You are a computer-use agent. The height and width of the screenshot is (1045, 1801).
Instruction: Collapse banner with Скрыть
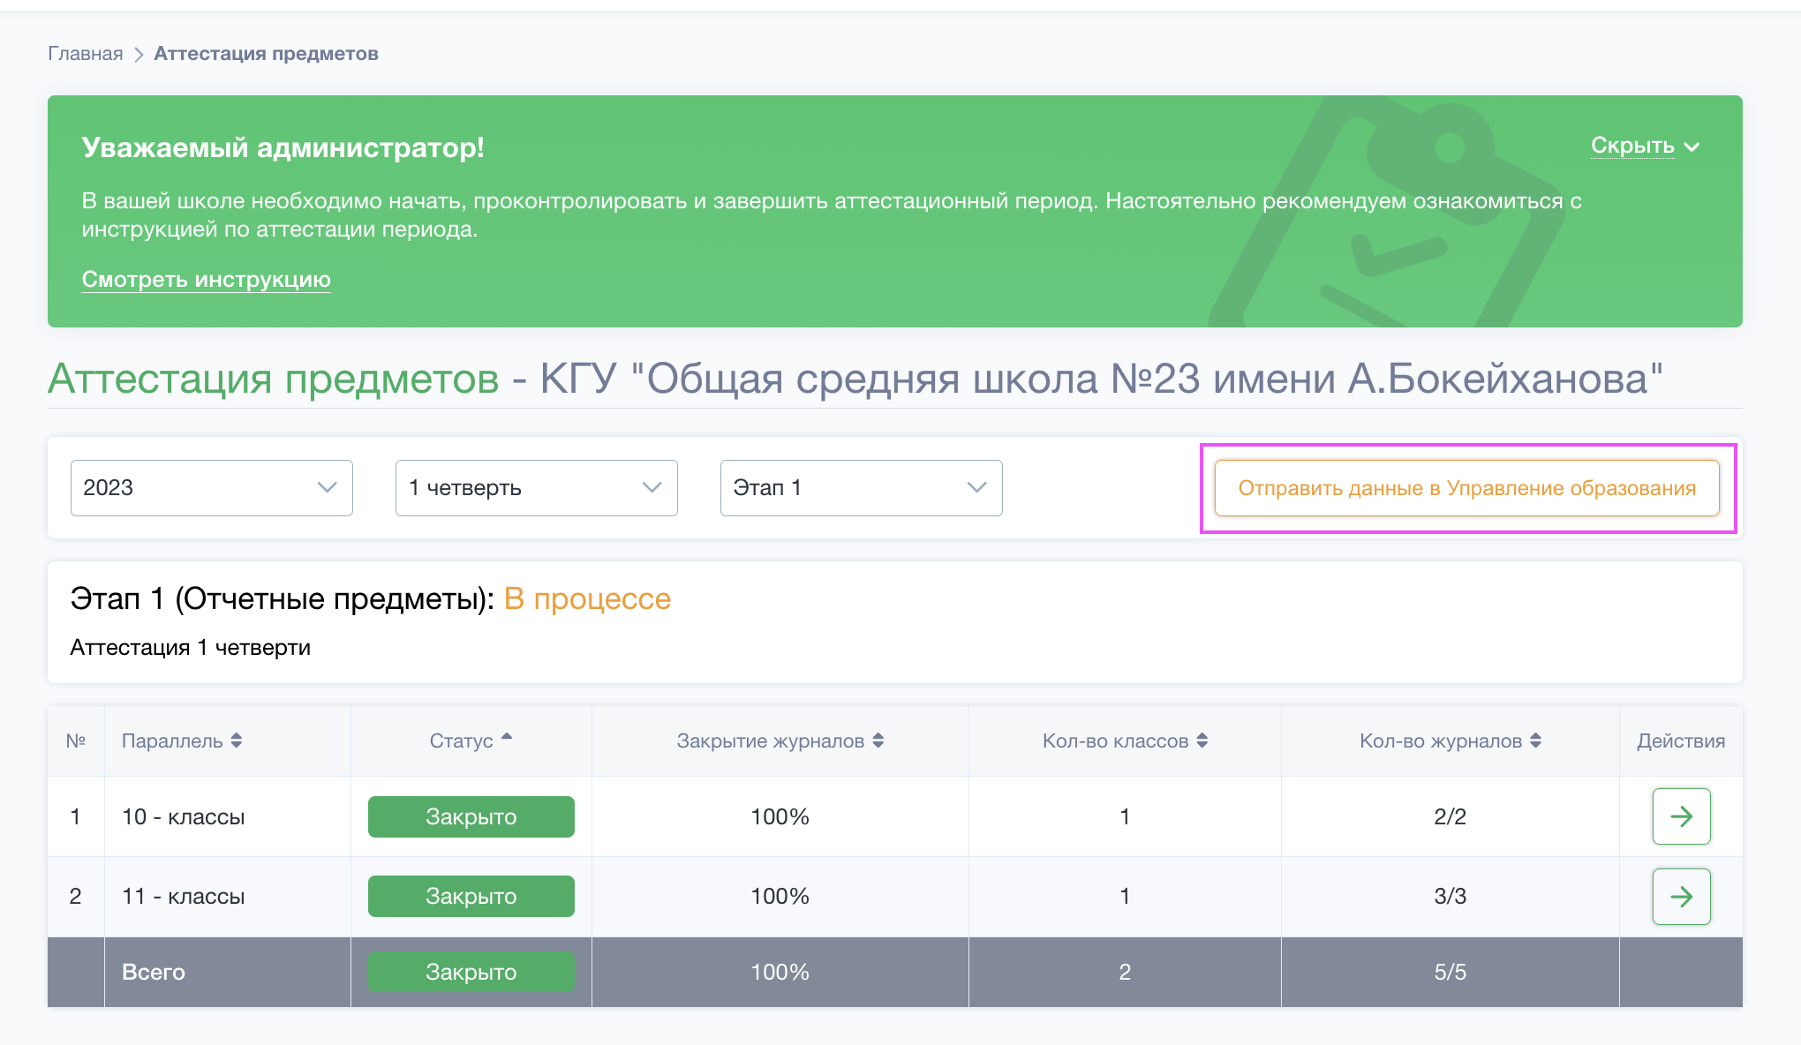[1645, 146]
